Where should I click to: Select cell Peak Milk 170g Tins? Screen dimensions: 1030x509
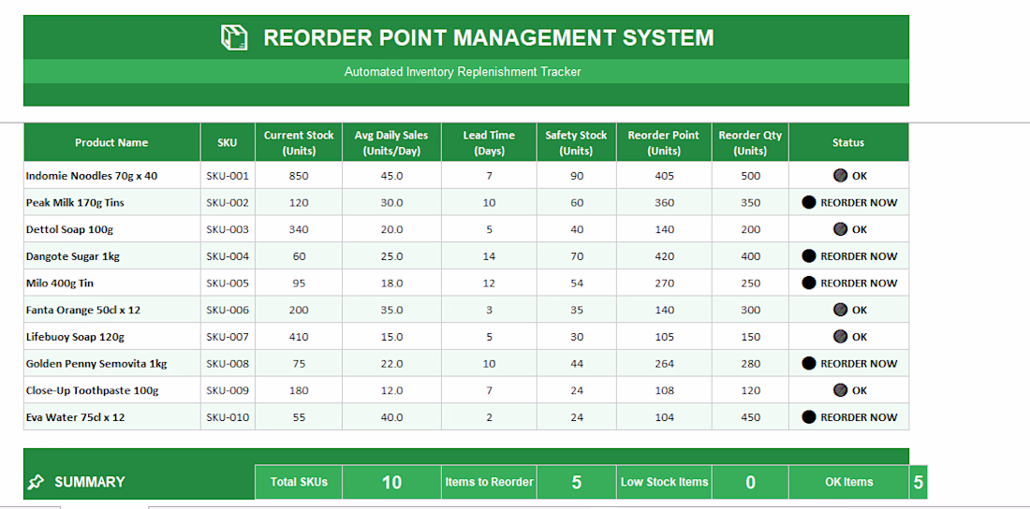coord(111,202)
